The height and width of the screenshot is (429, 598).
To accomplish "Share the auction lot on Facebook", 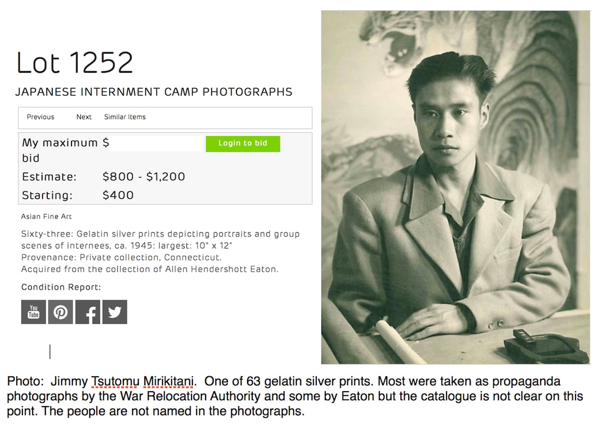I will coord(87,311).
